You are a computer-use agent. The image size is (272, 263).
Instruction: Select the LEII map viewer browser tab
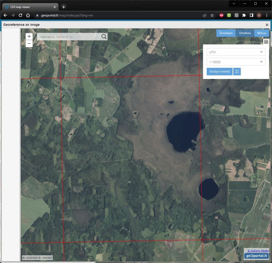31,6
